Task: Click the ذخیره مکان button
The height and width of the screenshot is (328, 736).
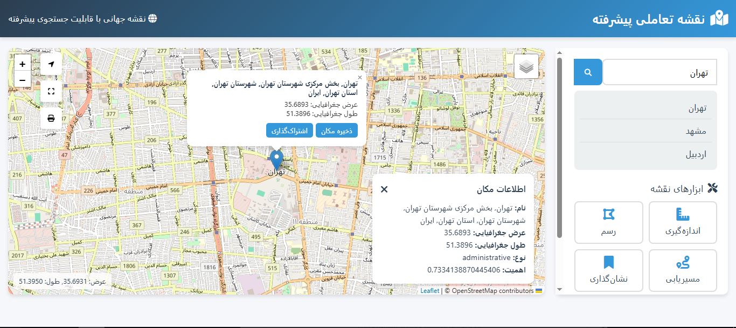Action: 337,130
